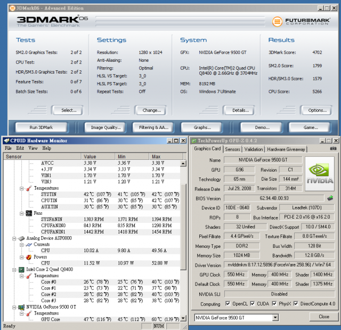
Task: Collapse Temperatures under Intel Core 2 Quad
Action: point(21,276)
